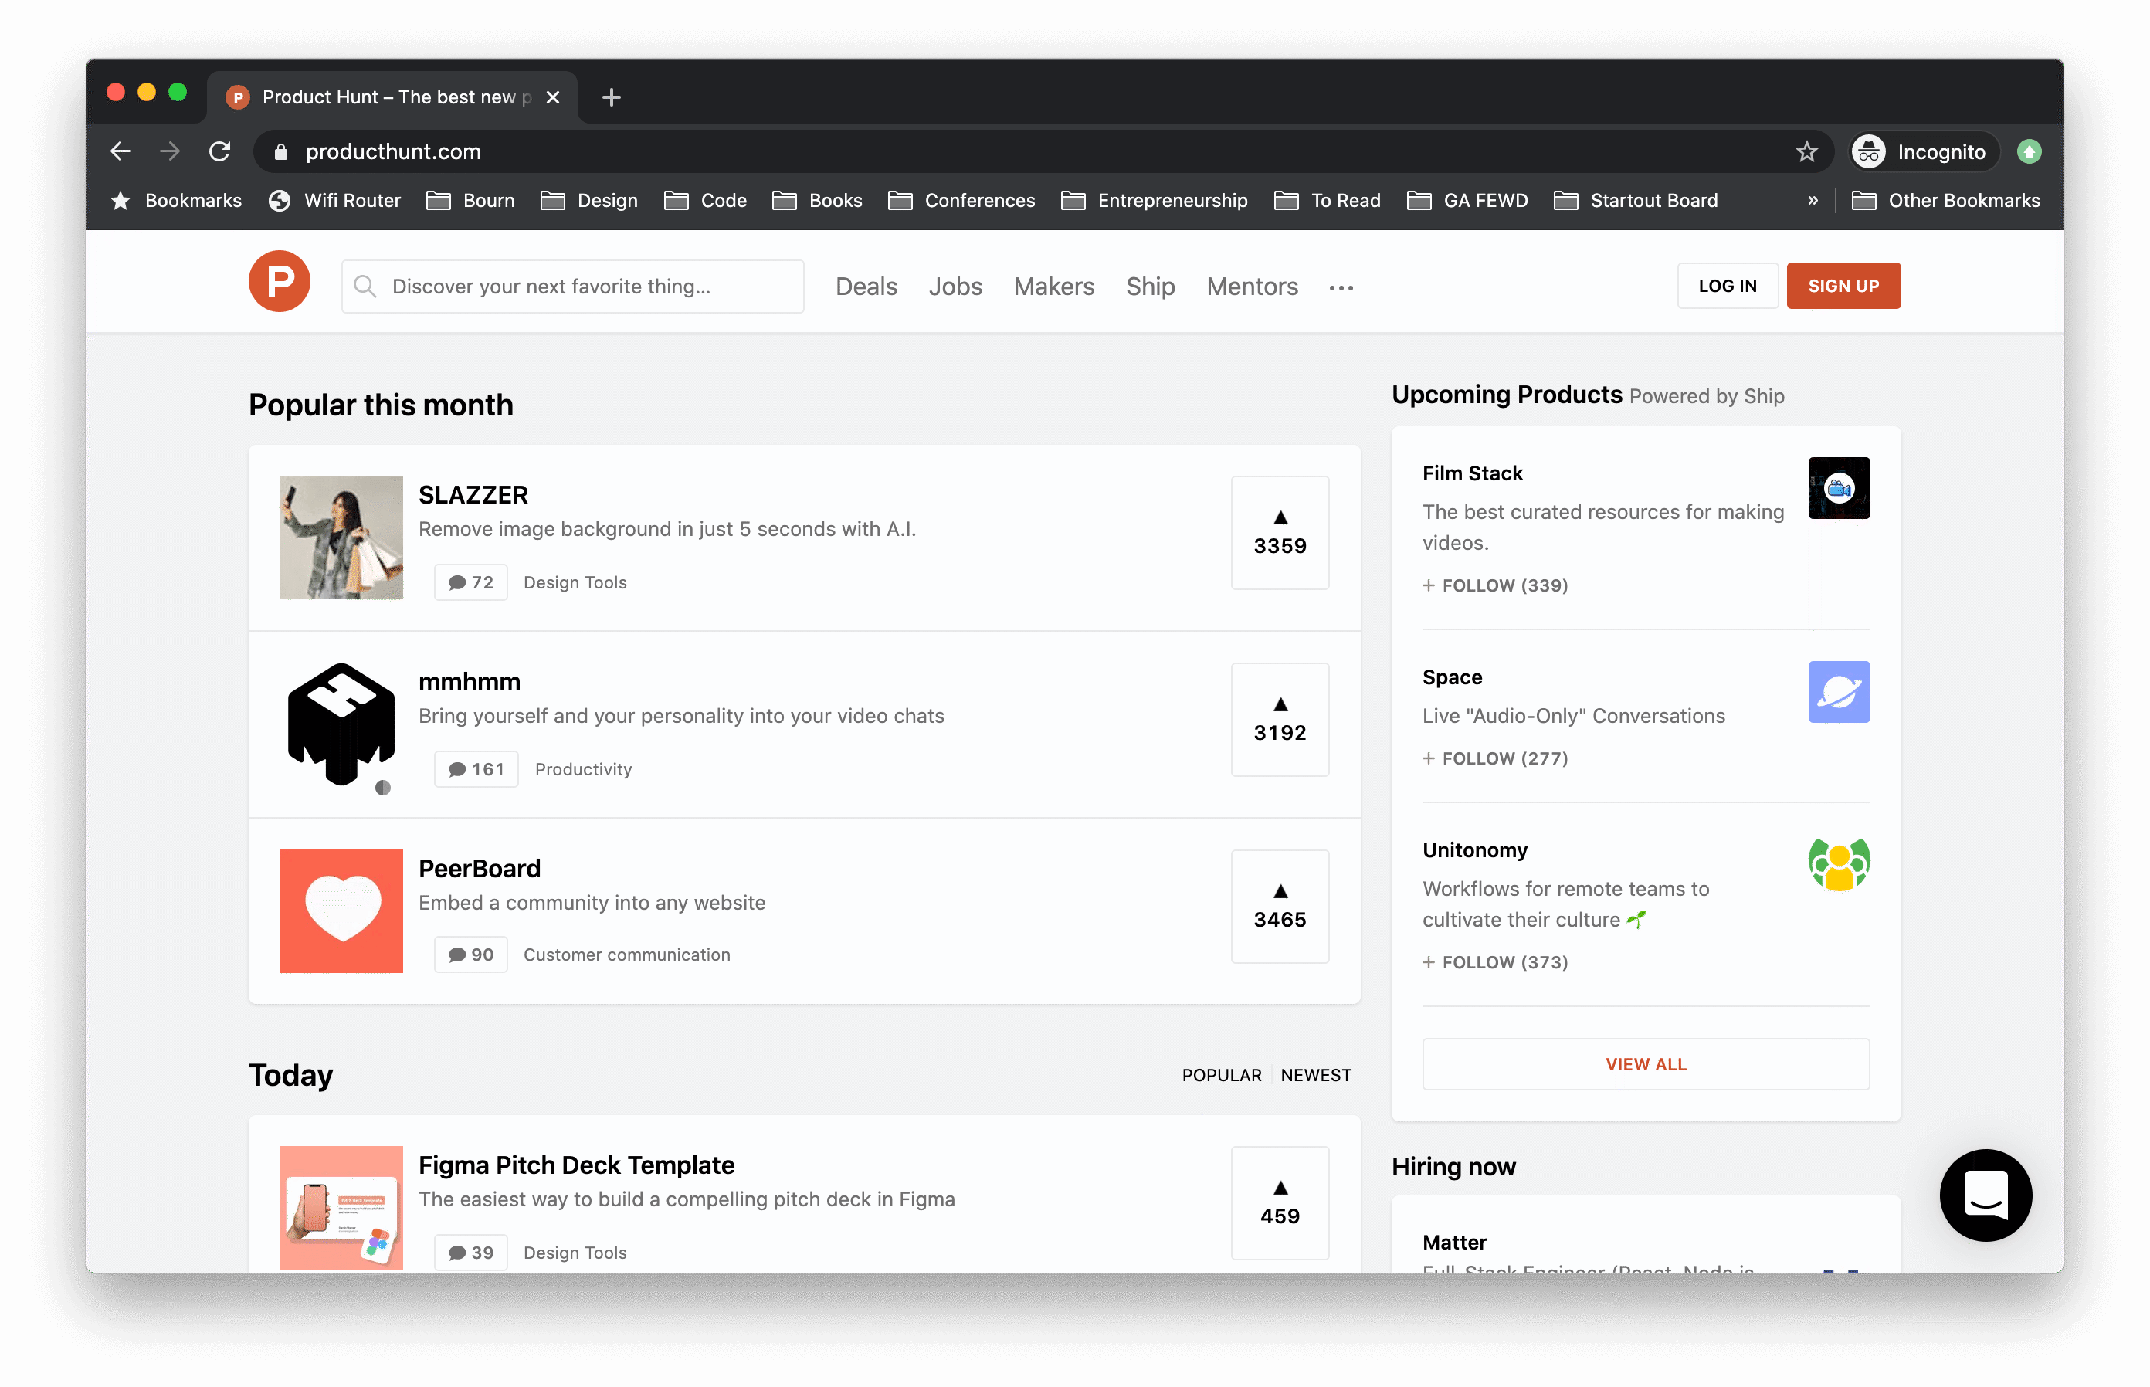2150x1387 pixels.
Task: Open SLAZZER comments (72)
Action: (x=471, y=582)
